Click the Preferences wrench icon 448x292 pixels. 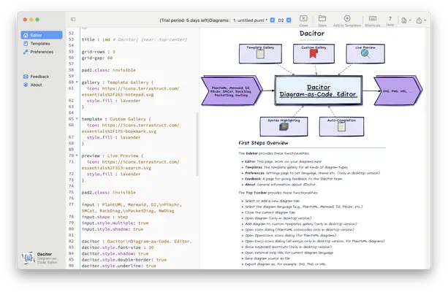pos(26,52)
